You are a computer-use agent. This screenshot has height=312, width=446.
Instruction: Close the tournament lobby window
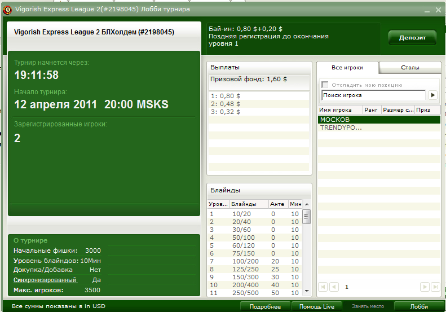(x=438, y=10)
